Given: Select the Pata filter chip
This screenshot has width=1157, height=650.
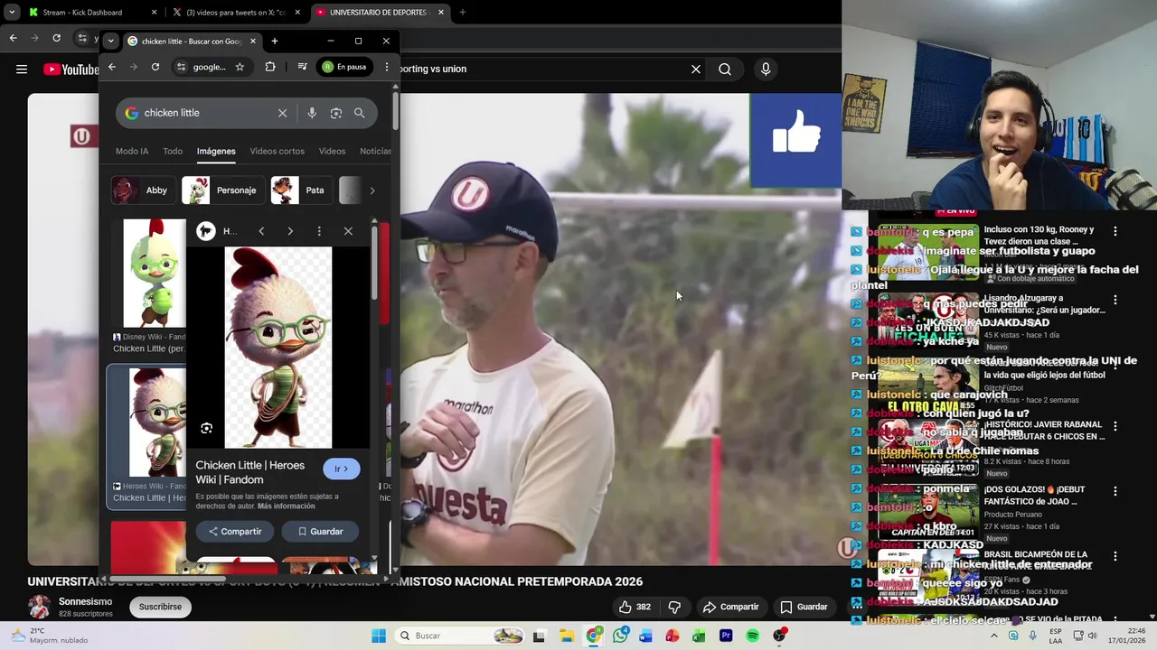Looking at the screenshot, I should (301, 190).
